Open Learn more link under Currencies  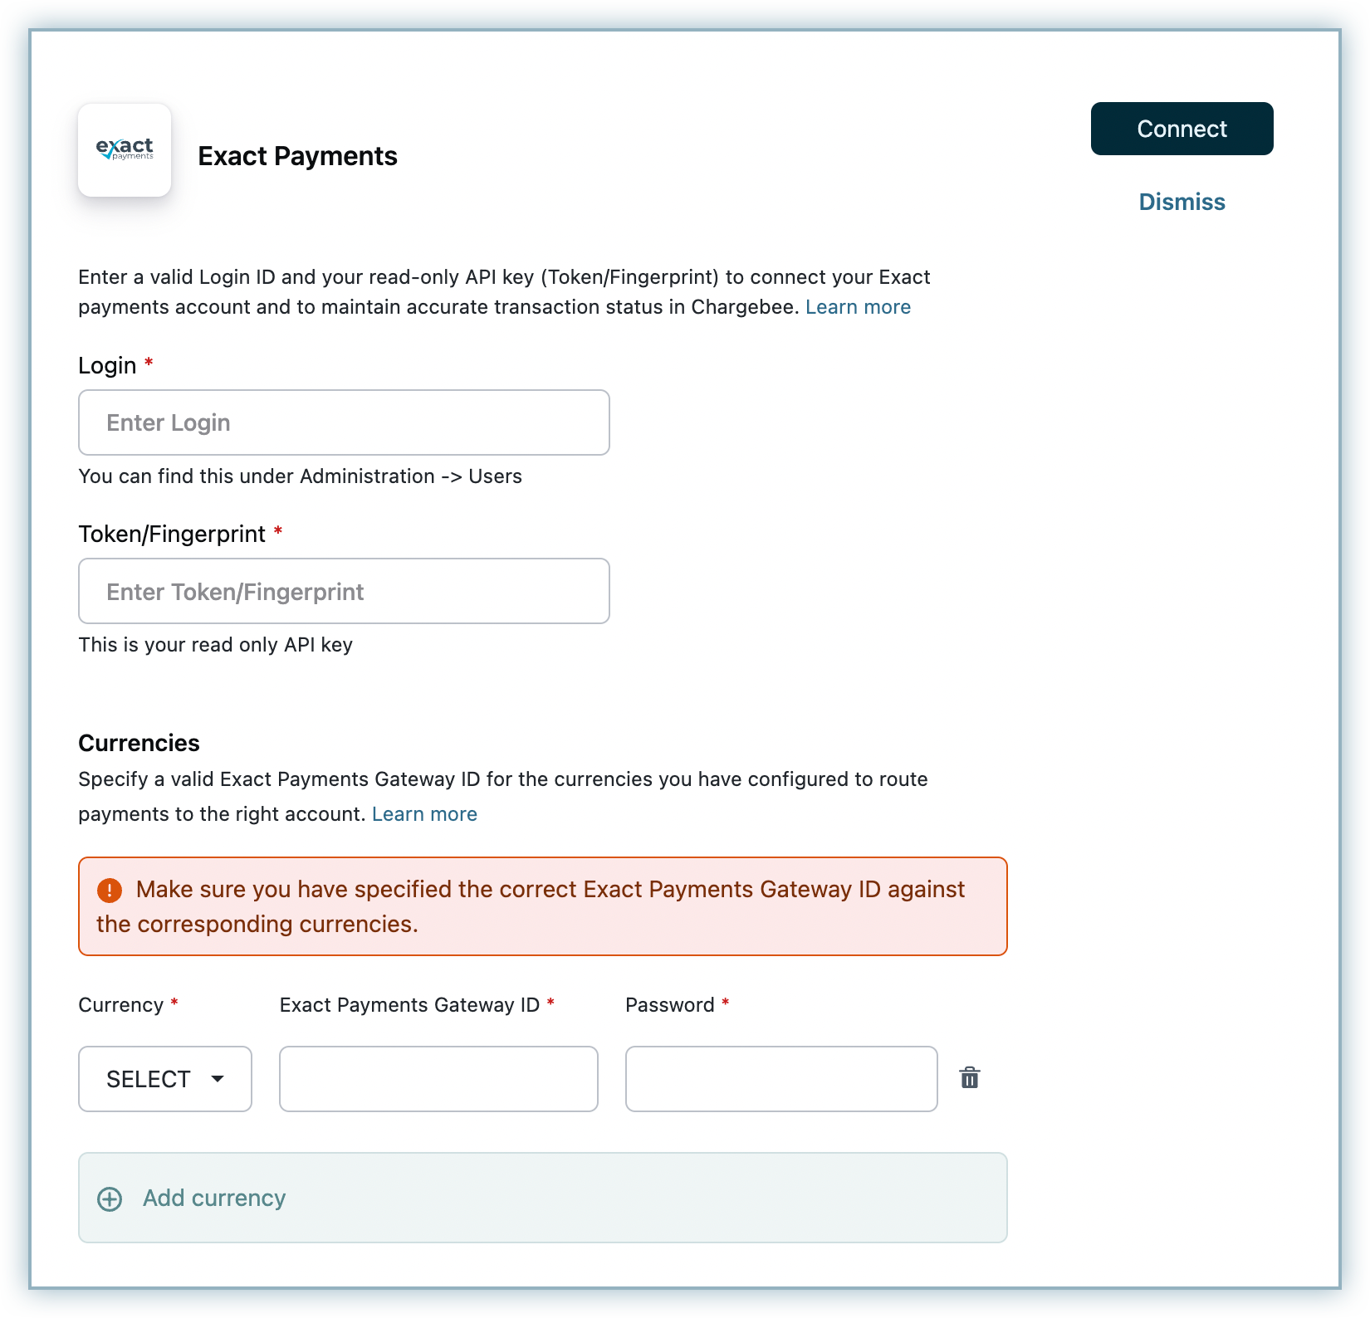coord(424,814)
